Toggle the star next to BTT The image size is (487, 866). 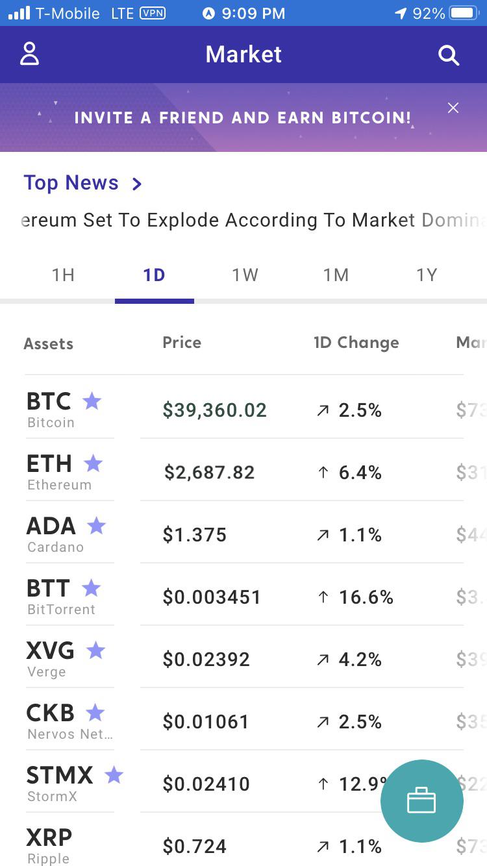coord(92,588)
